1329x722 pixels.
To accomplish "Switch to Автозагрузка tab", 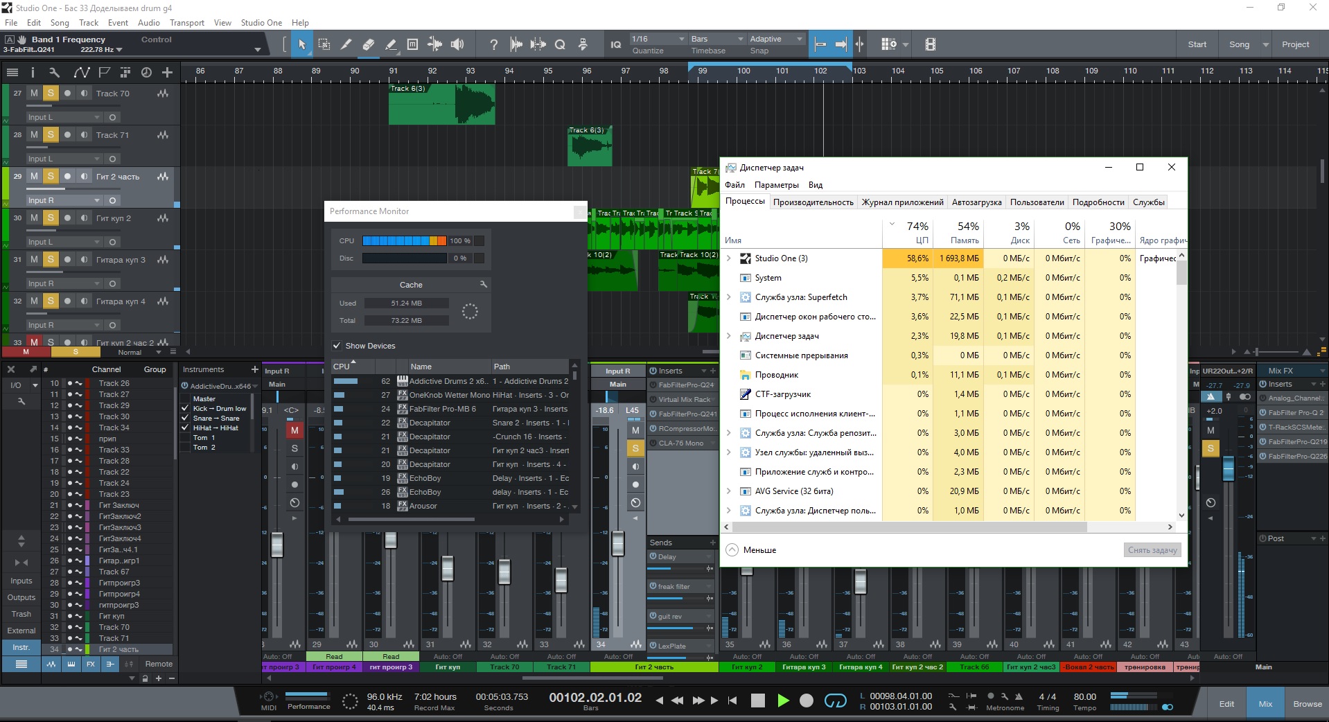I will [x=976, y=202].
